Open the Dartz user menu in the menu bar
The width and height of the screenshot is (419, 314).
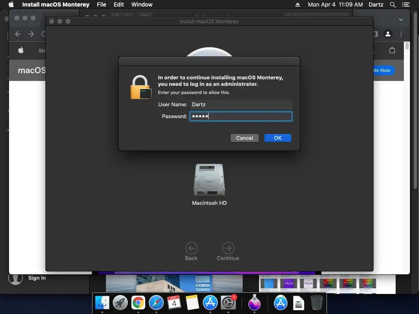click(x=376, y=4)
